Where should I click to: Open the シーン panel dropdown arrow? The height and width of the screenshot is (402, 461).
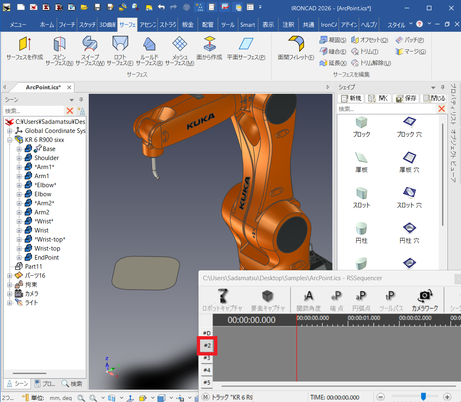pos(71,100)
